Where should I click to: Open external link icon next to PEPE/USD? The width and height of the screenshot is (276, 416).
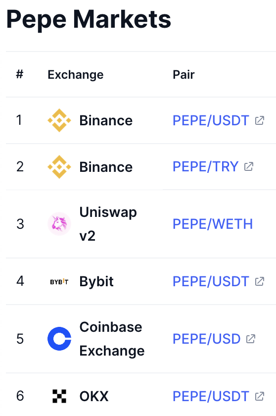click(x=251, y=339)
